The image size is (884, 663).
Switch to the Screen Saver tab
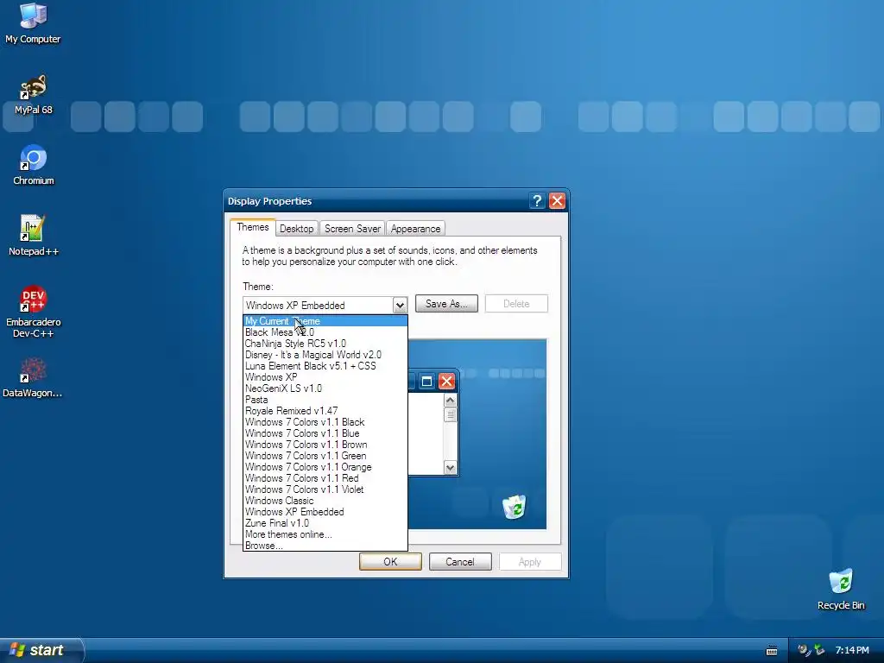[352, 228]
